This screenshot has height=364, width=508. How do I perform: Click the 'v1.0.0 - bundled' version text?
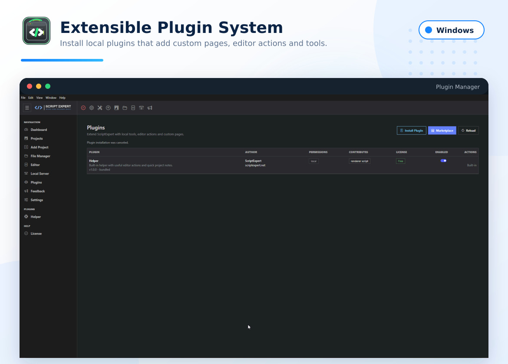click(x=99, y=169)
